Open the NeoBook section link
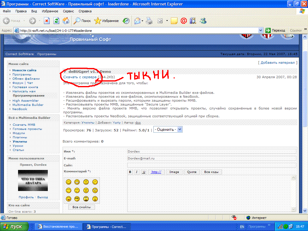This screenshot has width=308, height=231. click(x=20, y=109)
